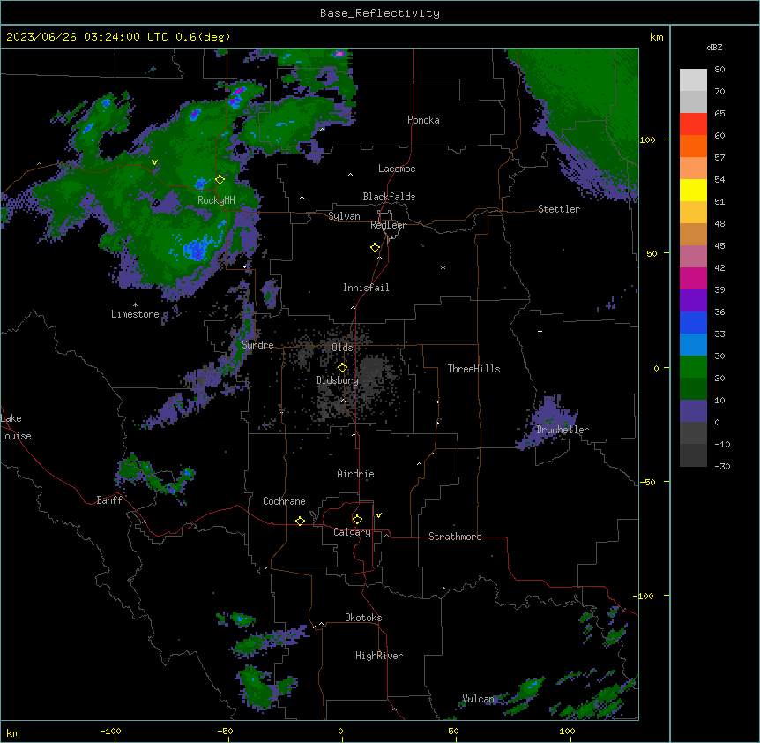
Task: Click the yellow diamond marker below Olds
Action: [x=342, y=368]
